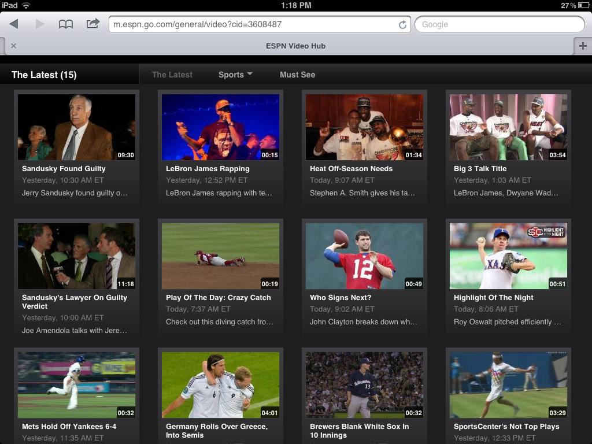Viewport: 592px width, 444px height.
Task: Tap the share/action arrow icon
Action: click(93, 23)
